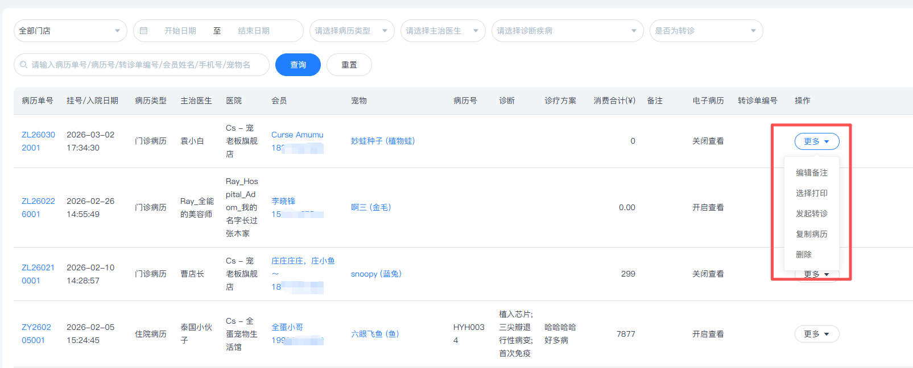Click the 开始日期 start date field
913x368 pixels.
pyautogui.click(x=180, y=31)
